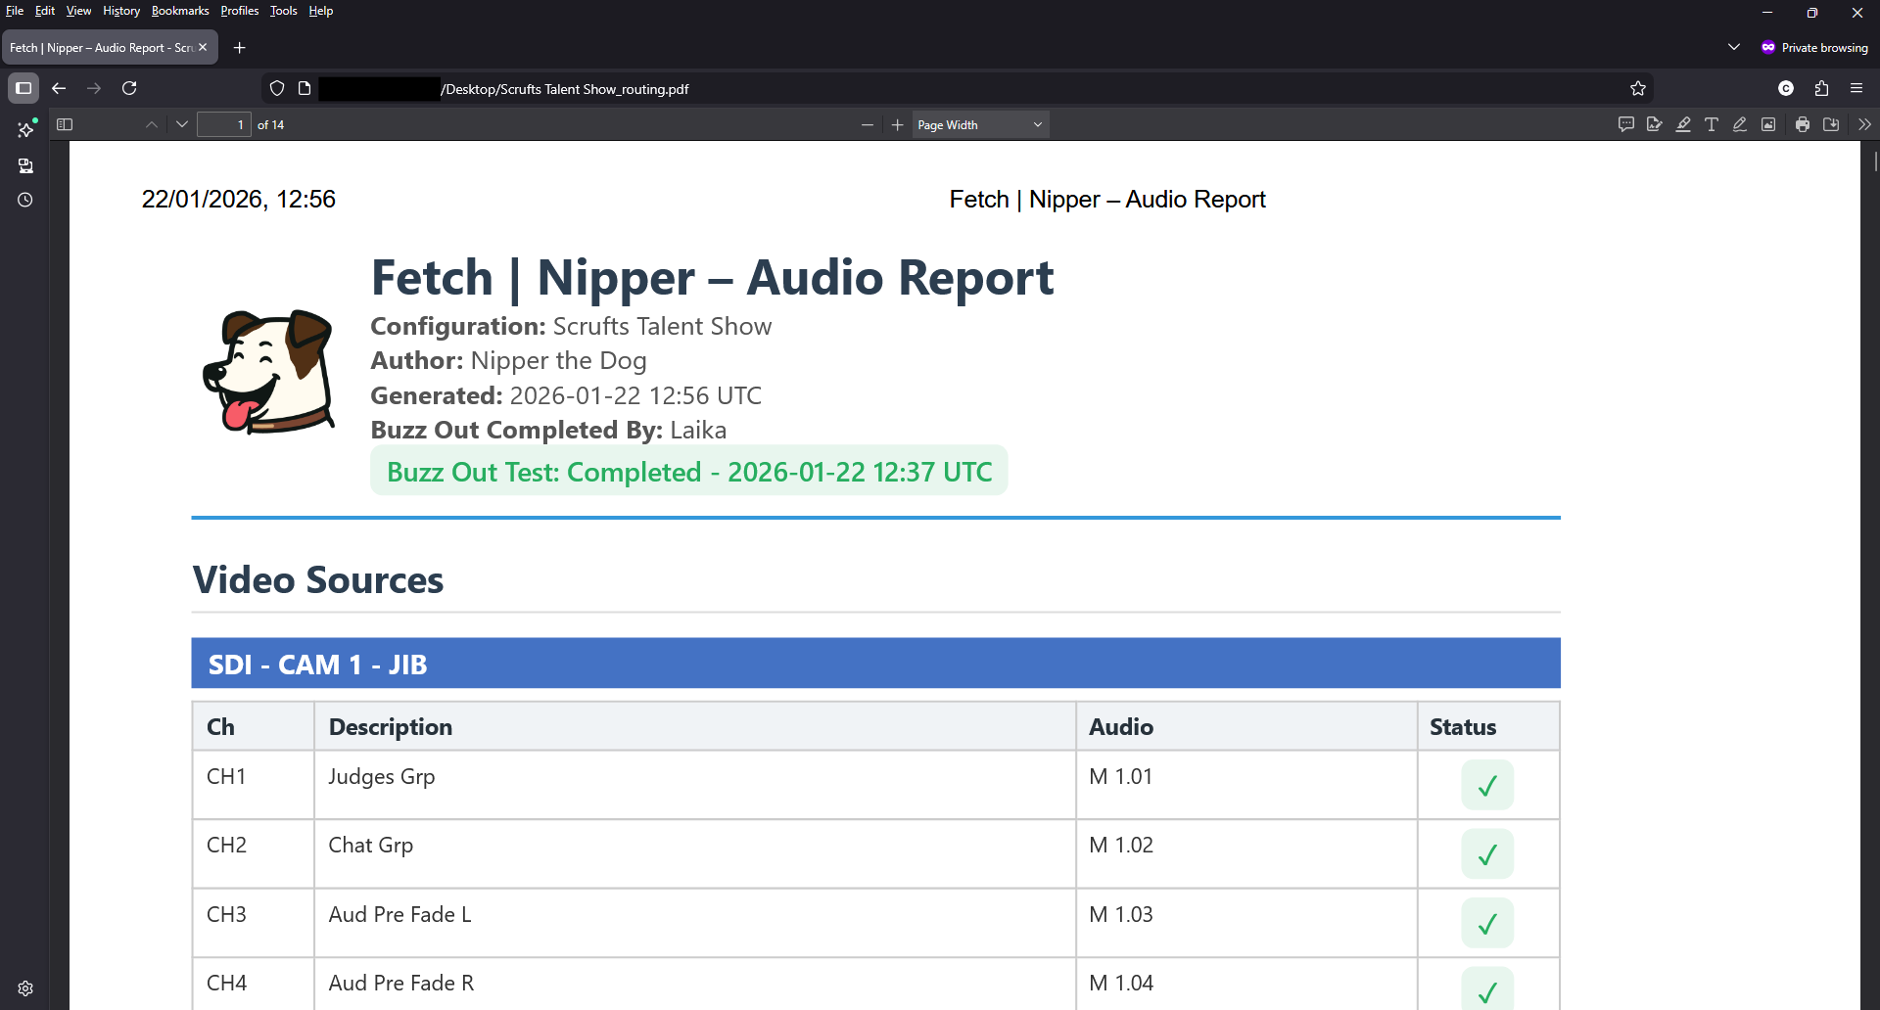Open the Add image annotation tool
This screenshot has height=1010, width=1880.
coord(1768,124)
